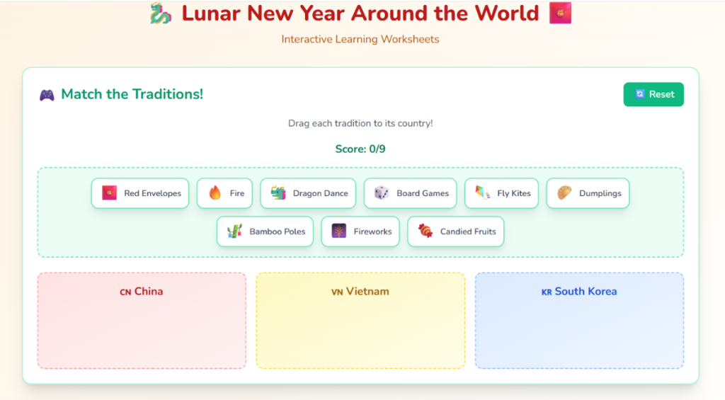Click the KR flag code beside South Korea

click(x=547, y=292)
